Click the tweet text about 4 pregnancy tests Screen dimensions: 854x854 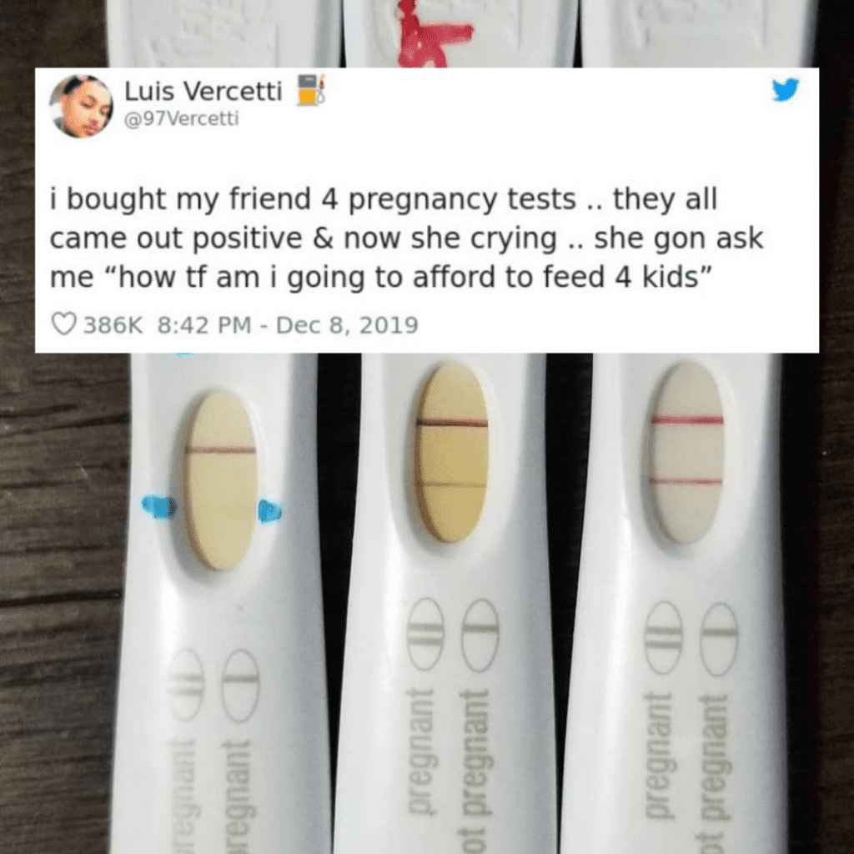[x=406, y=238]
